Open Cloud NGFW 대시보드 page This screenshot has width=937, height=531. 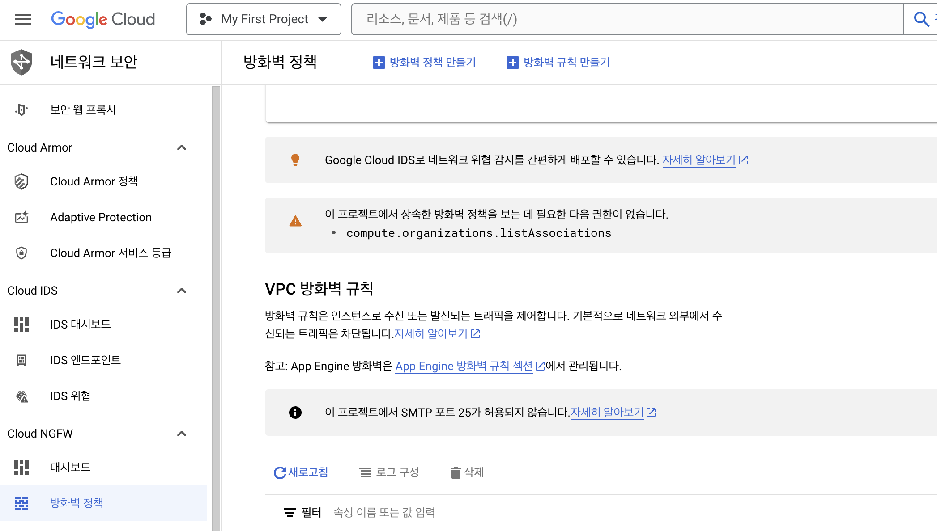[x=70, y=468]
